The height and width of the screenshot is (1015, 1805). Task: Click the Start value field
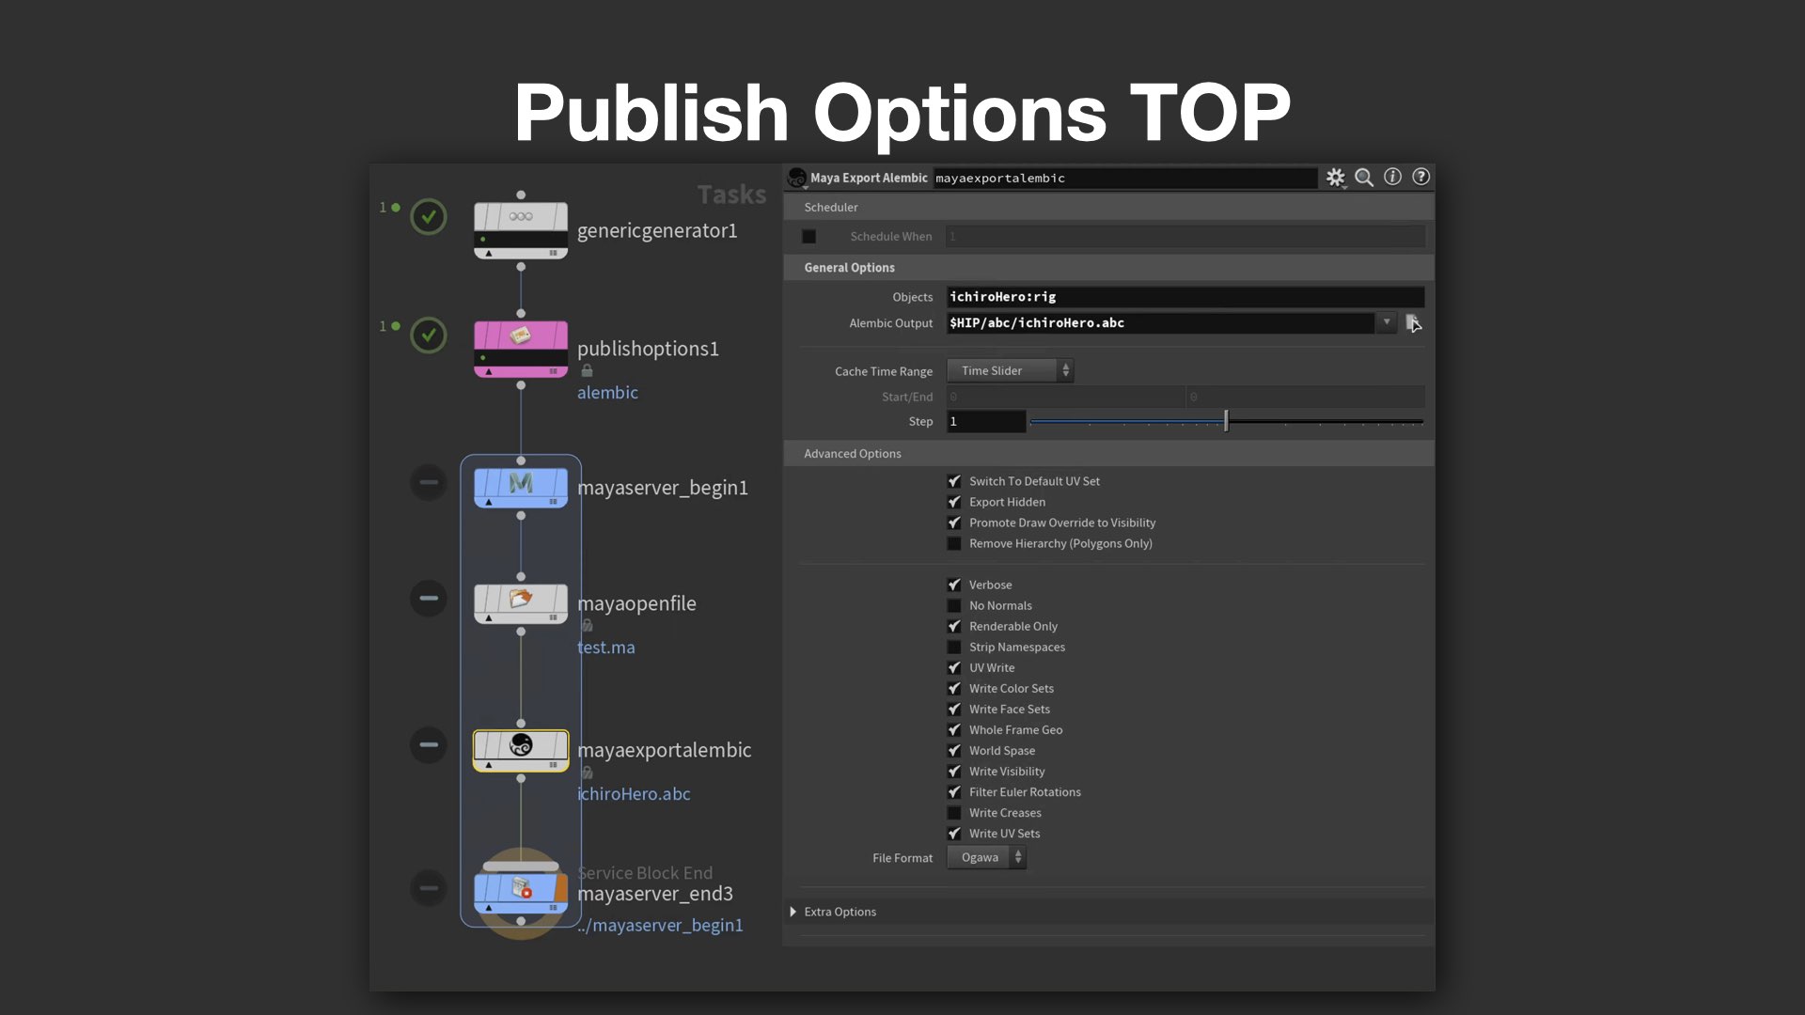pos(1065,398)
